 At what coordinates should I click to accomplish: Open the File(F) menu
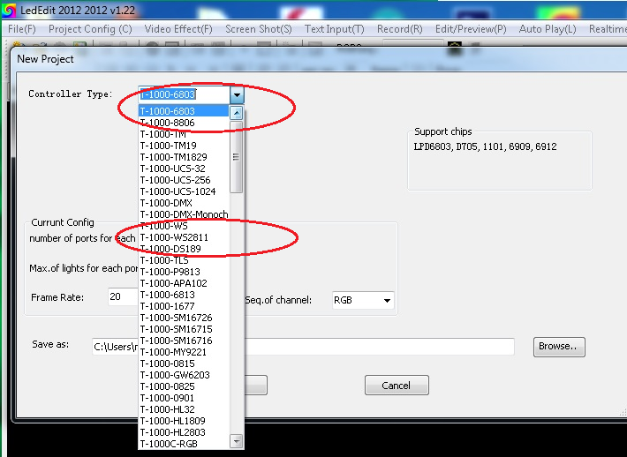(x=21, y=29)
